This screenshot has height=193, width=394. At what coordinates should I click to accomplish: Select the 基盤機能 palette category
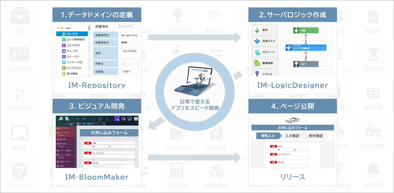point(265,63)
